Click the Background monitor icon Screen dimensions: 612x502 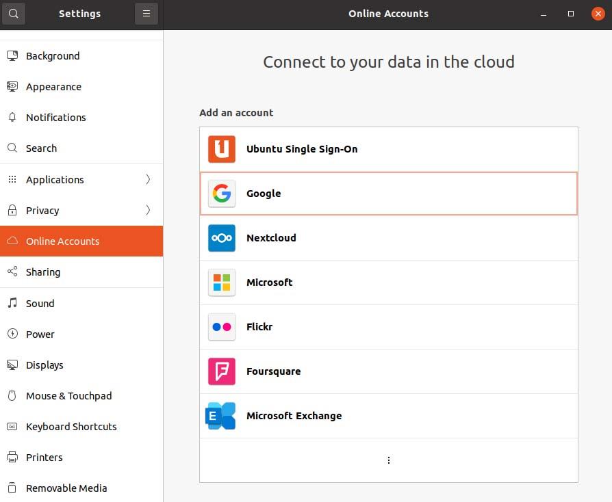tap(12, 56)
